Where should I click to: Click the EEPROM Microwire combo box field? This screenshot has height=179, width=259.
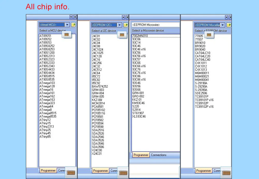[x=155, y=25]
